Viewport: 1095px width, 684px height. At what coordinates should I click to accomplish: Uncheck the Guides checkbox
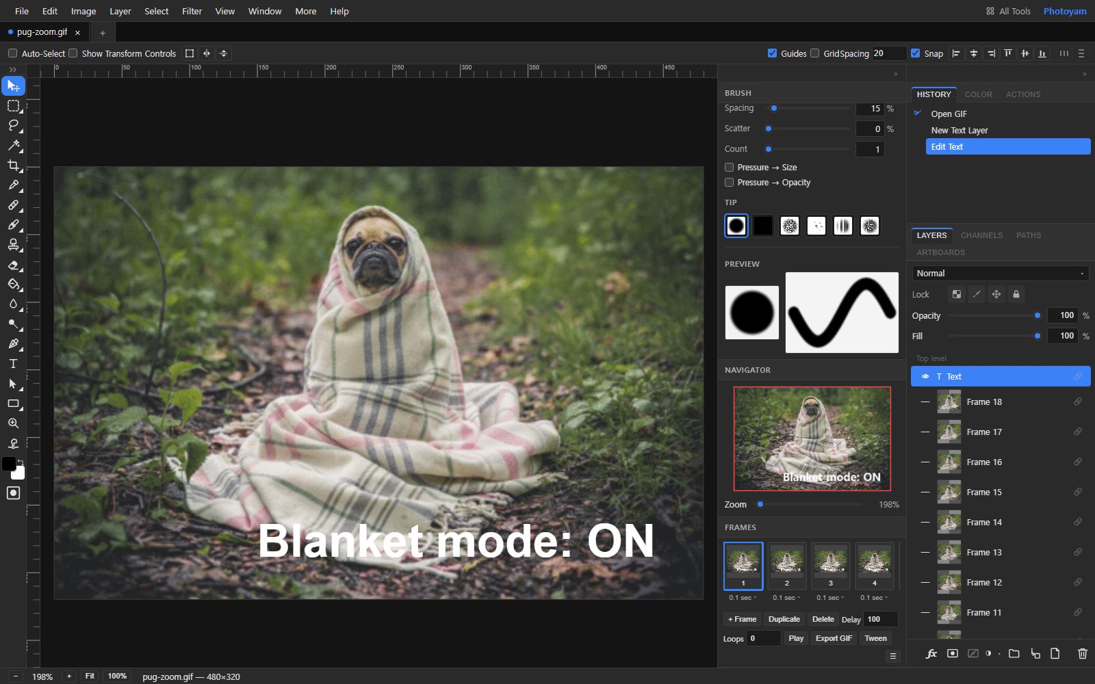[772, 53]
